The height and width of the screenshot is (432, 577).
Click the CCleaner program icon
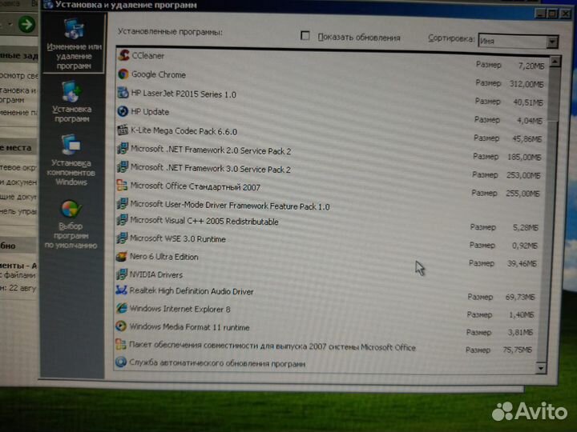pos(123,55)
